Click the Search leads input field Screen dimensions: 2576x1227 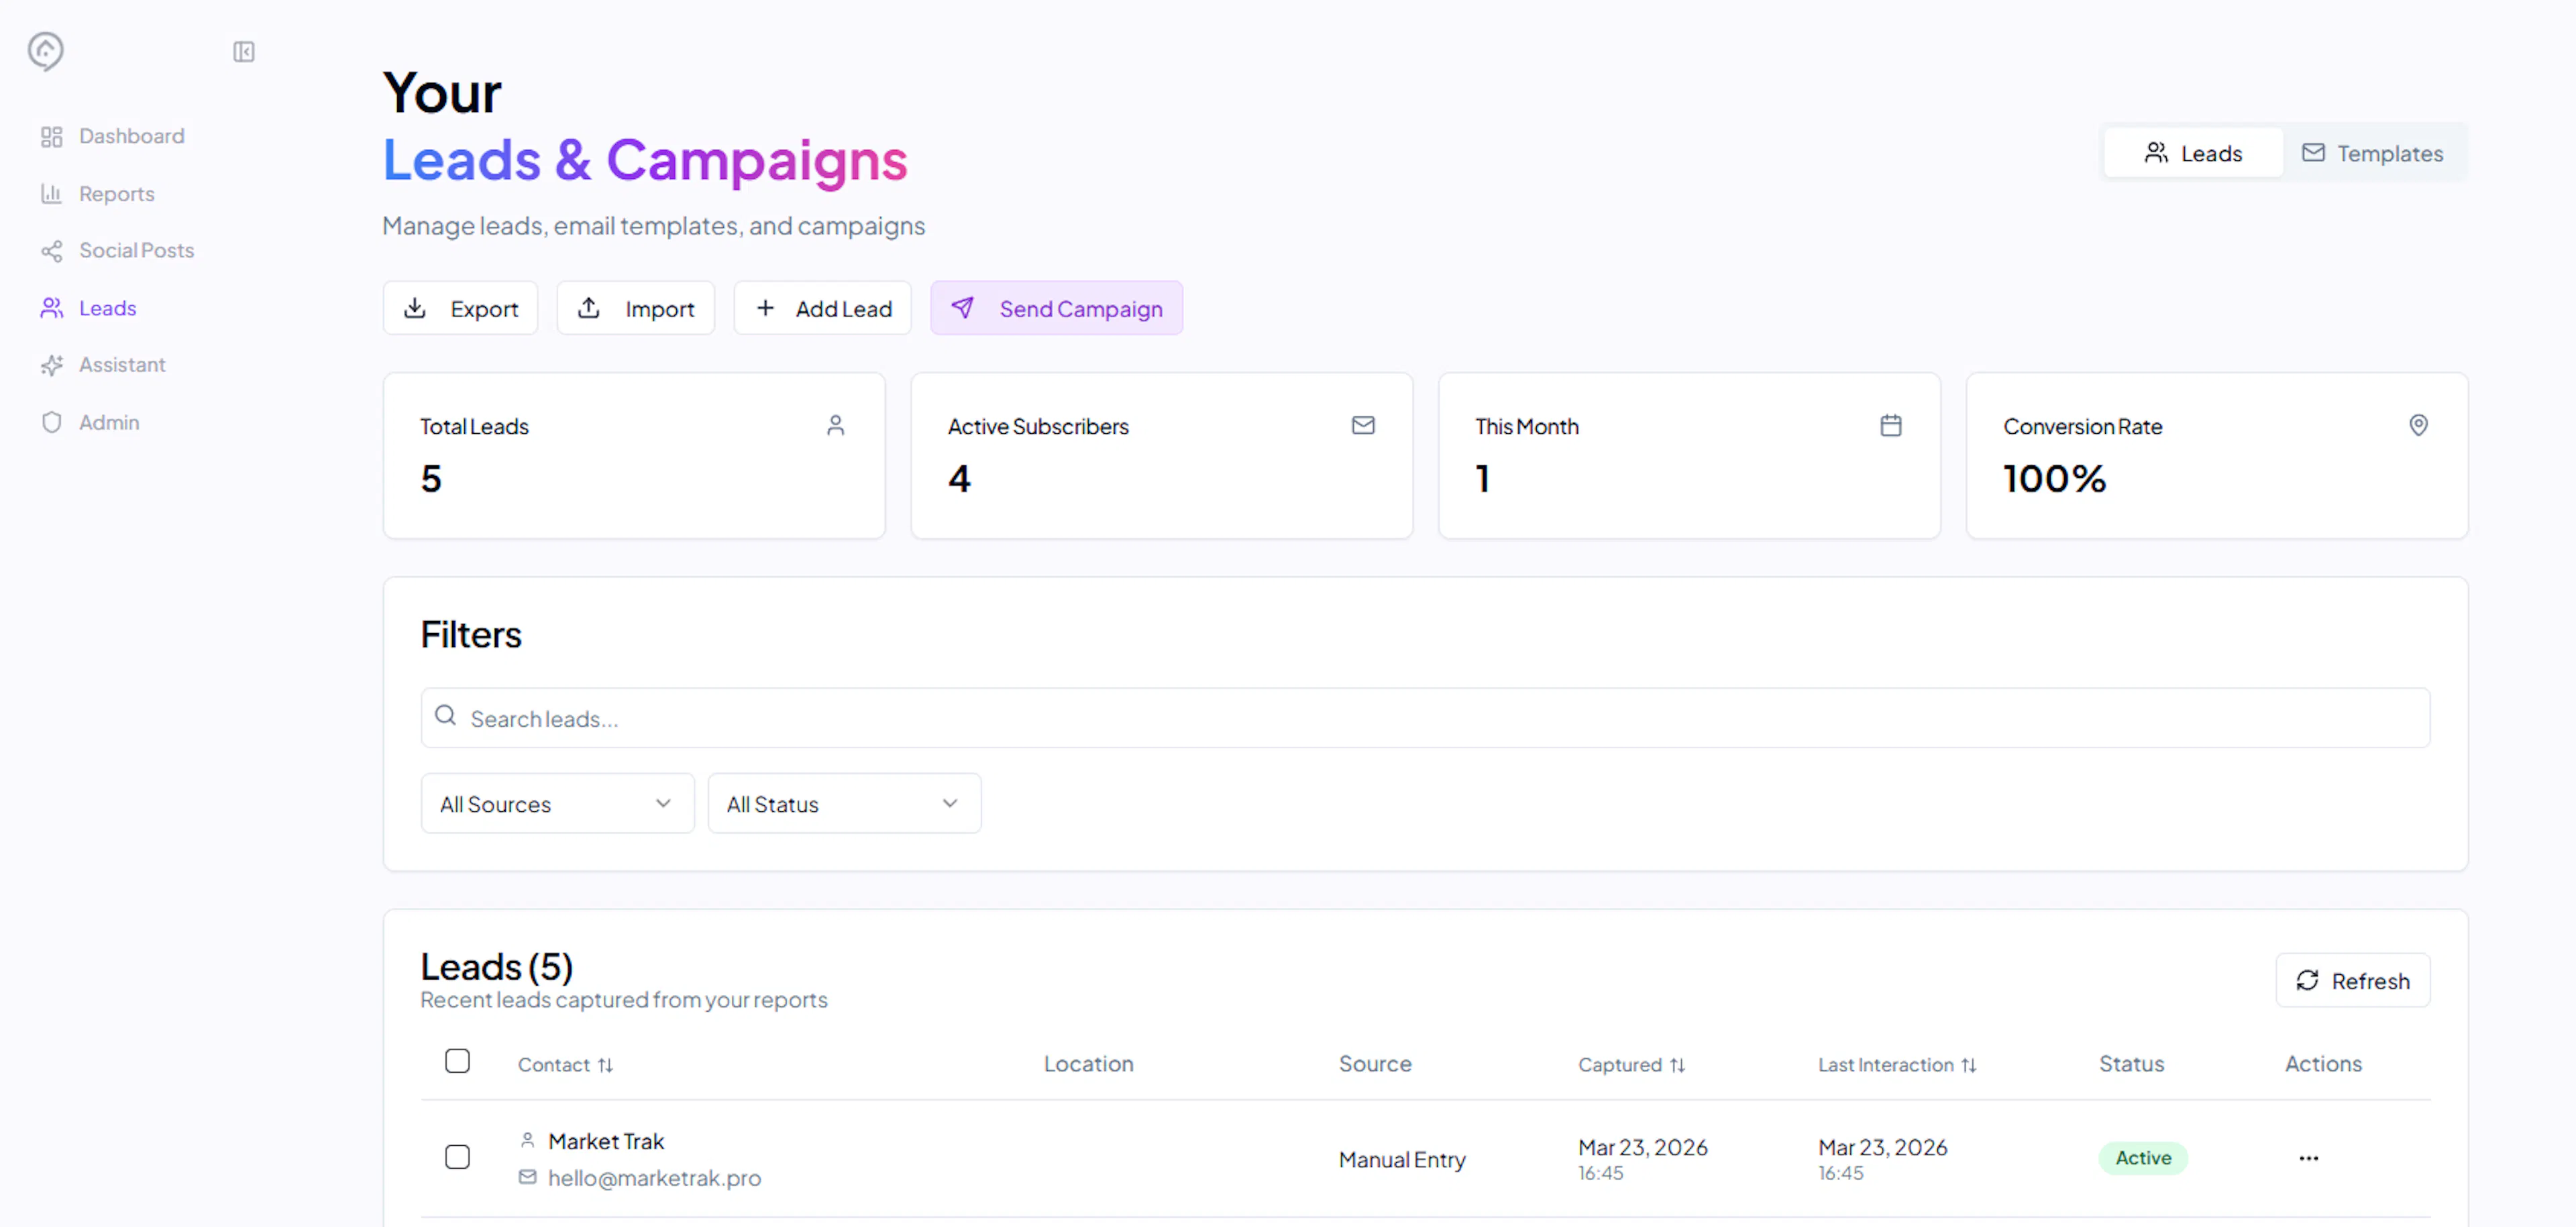click(1425, 718)
